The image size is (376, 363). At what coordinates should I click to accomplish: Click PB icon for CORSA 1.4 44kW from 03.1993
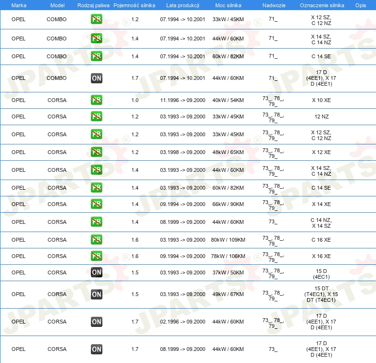pyautogui.click(x=96, y=170)
